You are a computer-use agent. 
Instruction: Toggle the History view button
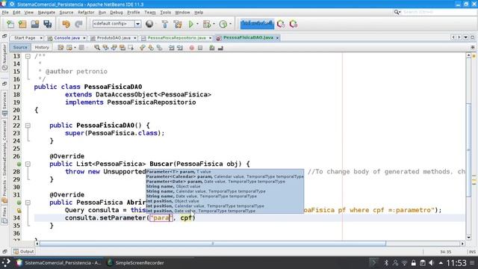point(42,47)
